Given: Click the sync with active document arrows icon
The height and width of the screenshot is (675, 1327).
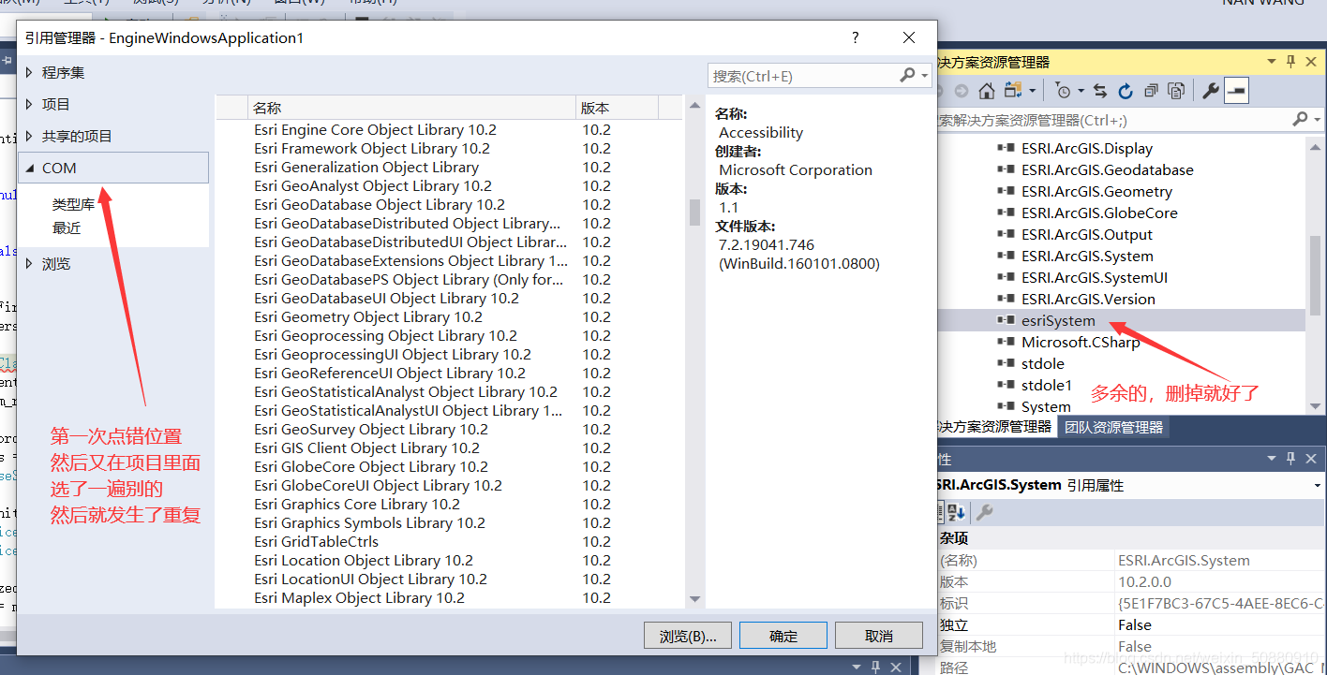Looking at the screenshot, I should pos(1100,91).
